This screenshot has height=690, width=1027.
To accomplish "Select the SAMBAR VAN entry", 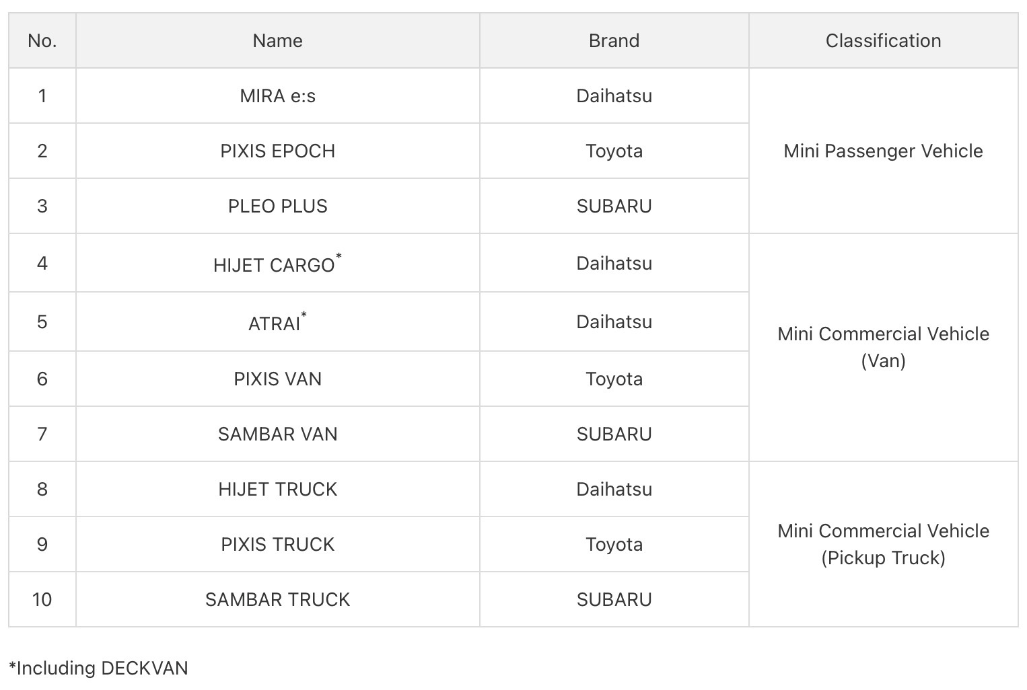I will (277, 434).
